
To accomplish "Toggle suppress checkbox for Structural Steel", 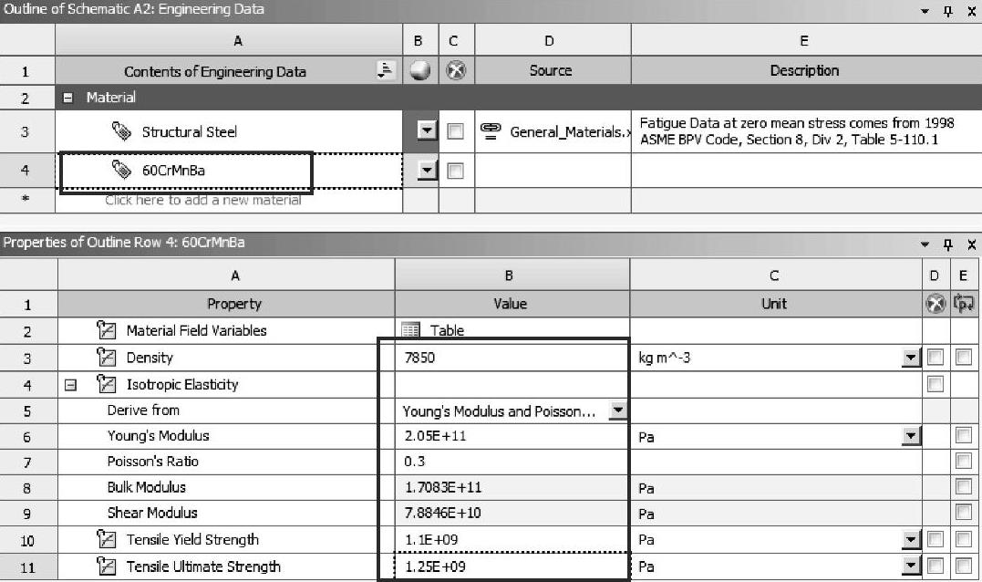I will (x=455, y=131).
